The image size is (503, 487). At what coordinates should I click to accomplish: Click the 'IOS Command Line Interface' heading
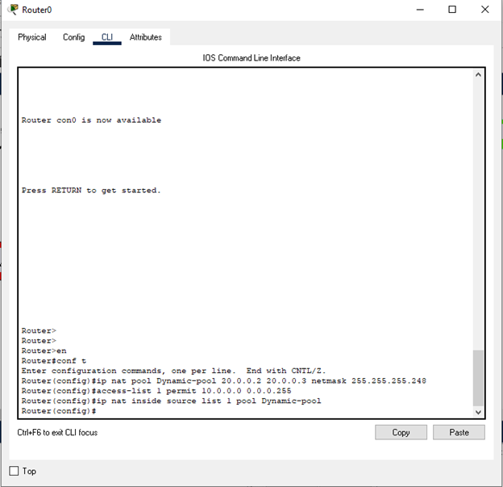coord(251,58)
